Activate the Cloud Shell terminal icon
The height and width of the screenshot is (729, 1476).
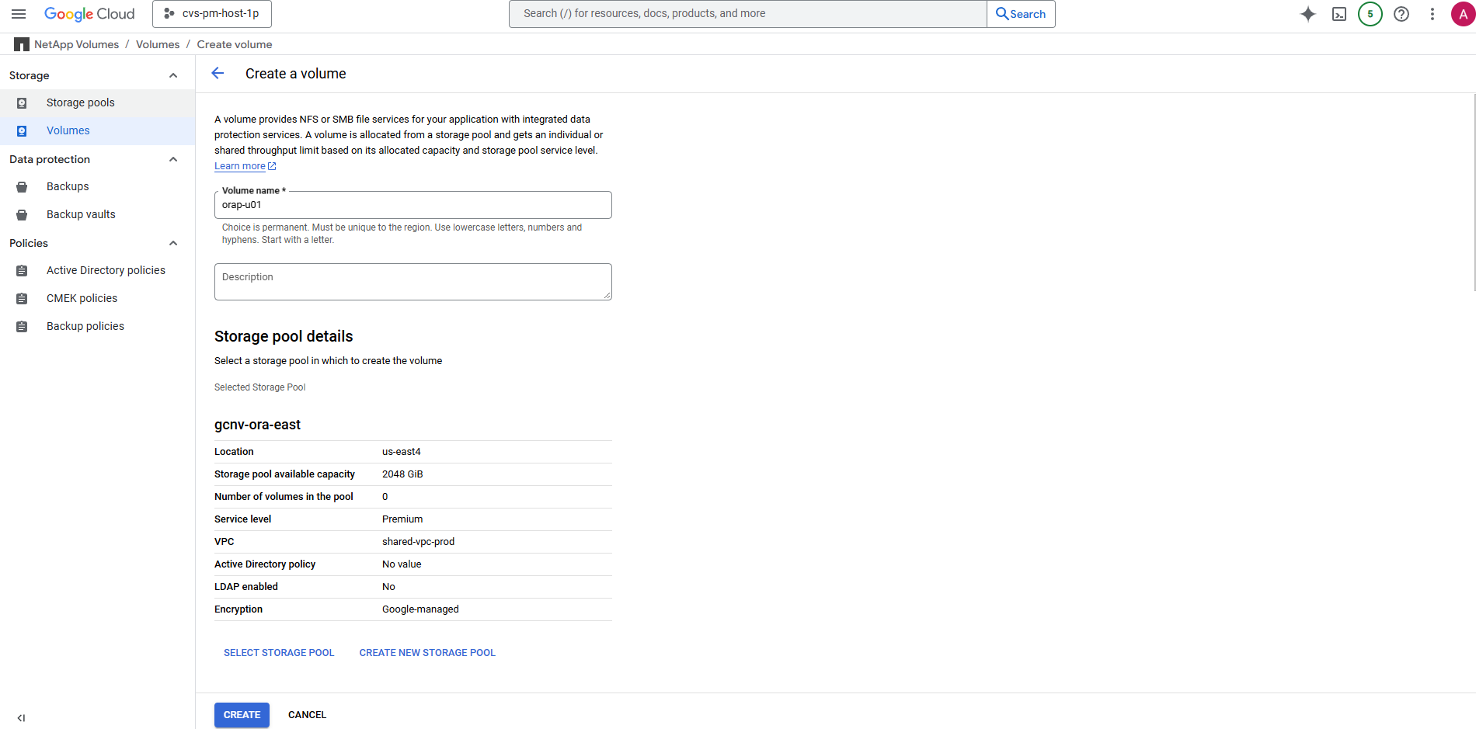point(1339,14)
